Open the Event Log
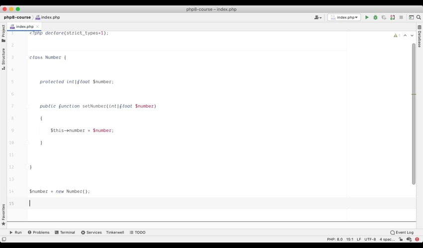This screenshot has width=423, height=248. pyautogui.click(x=402, y=233)
